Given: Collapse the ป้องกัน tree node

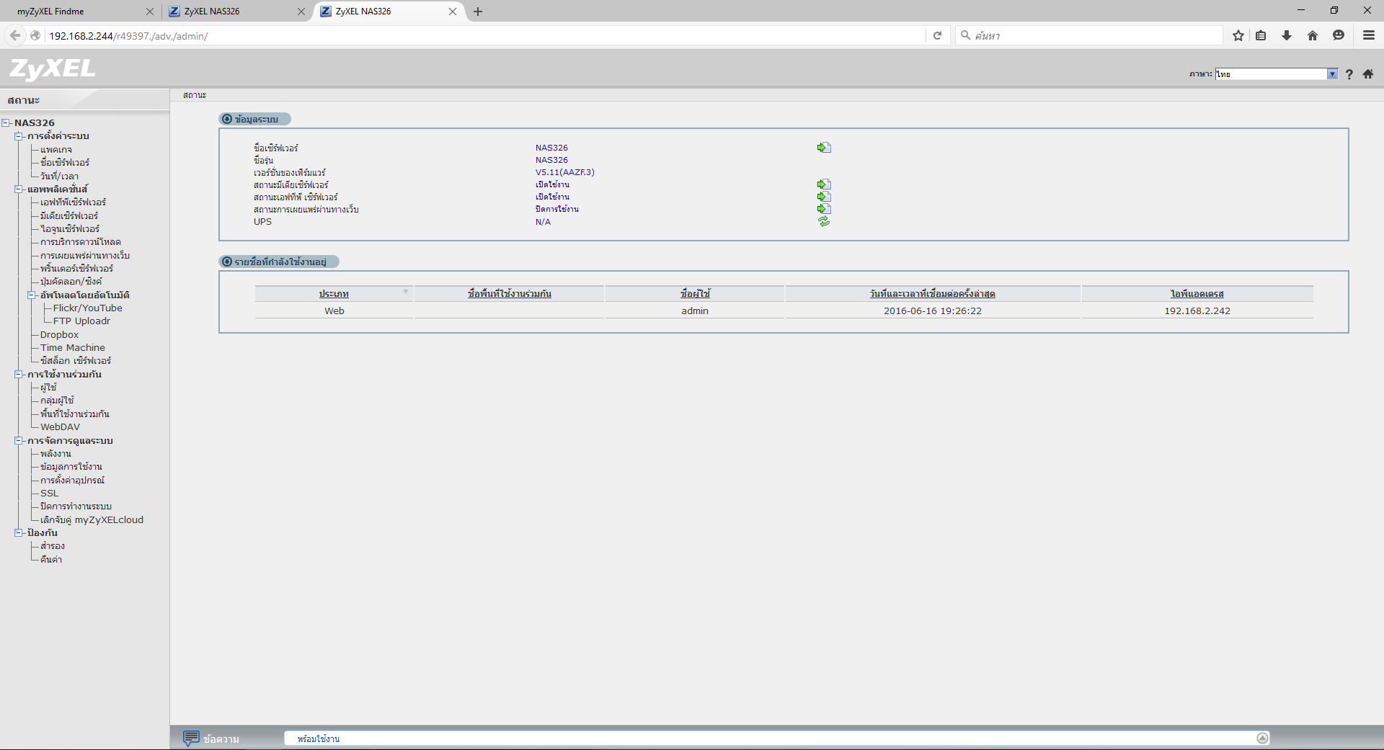Looking at the screenshot, I should click(19, 533).
